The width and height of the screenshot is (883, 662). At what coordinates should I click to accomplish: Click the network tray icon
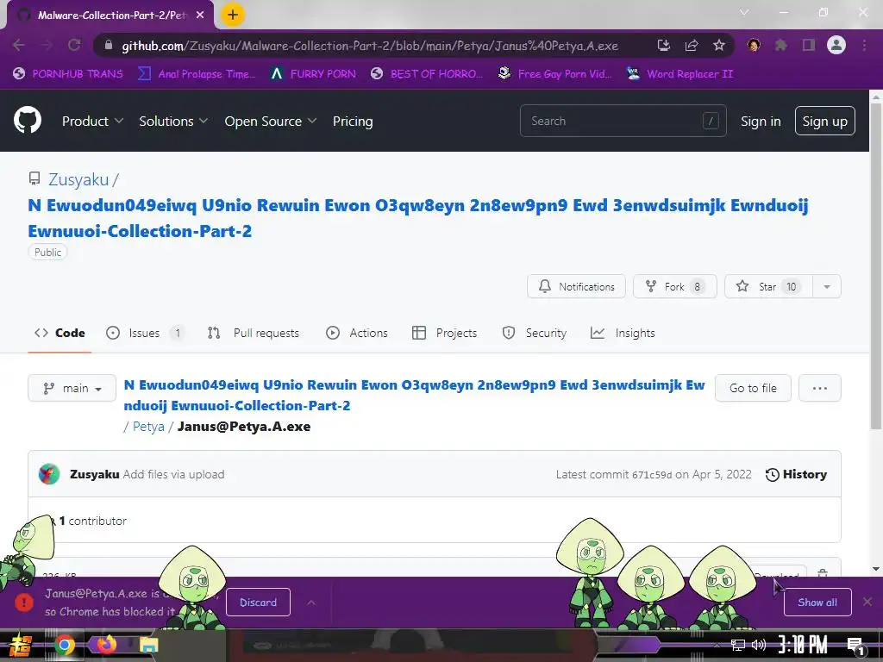tap(738, 645)
